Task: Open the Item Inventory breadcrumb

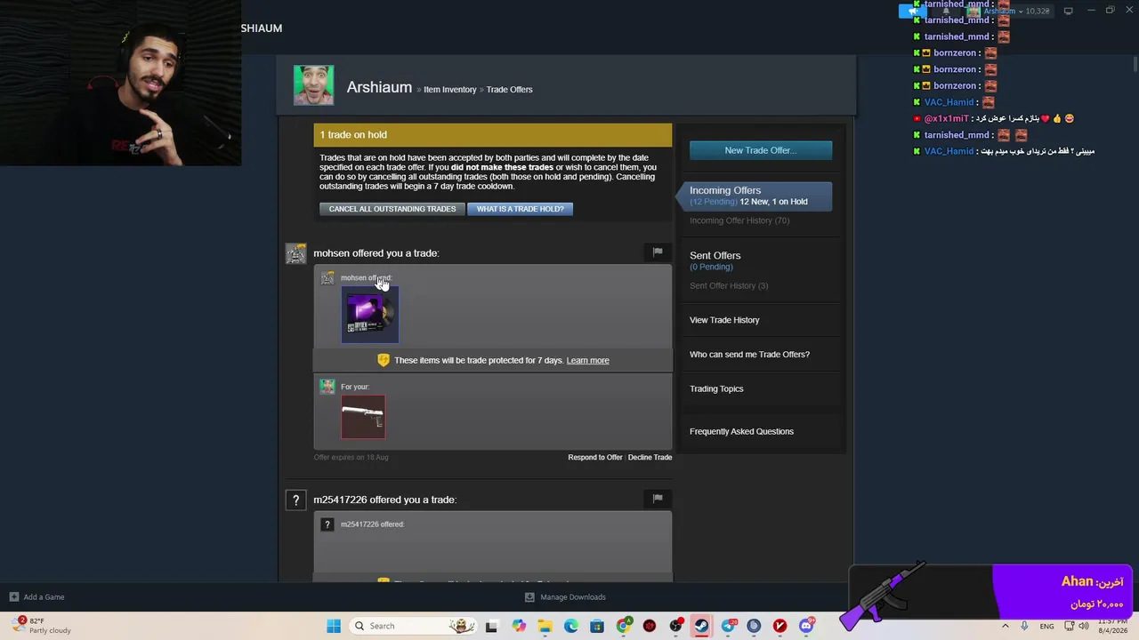Action: click(x=449, y=89)
